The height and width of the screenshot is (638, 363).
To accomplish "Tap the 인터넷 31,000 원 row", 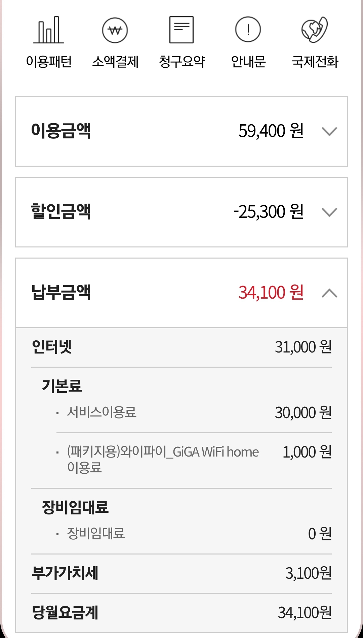I will [182, 347].
